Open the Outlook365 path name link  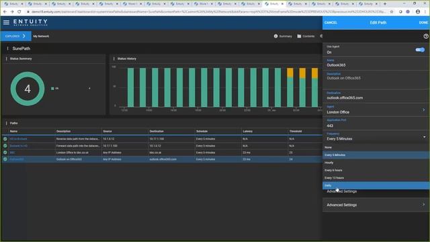coord(17,159)
